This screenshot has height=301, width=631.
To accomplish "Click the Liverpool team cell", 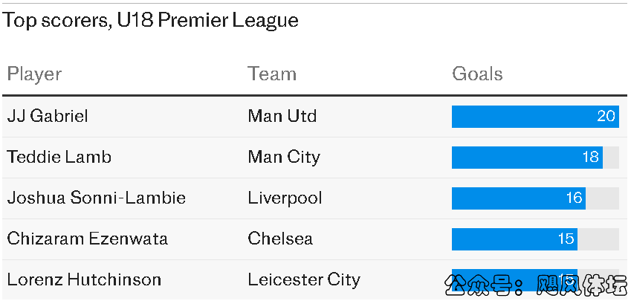I will pos(285,198).
